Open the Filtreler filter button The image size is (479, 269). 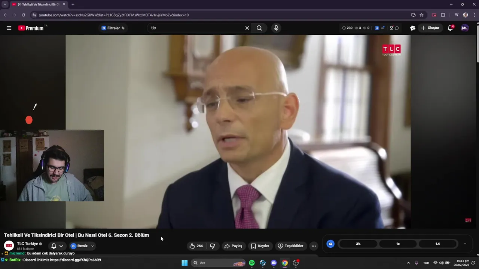(x=113, y=28)
